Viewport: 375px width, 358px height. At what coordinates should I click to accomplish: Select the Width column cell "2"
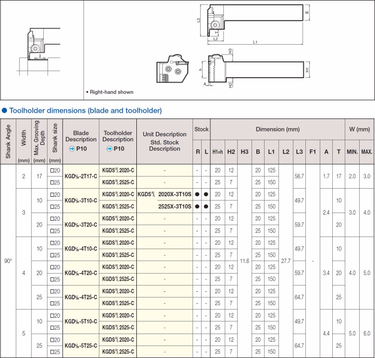(23, 176)
